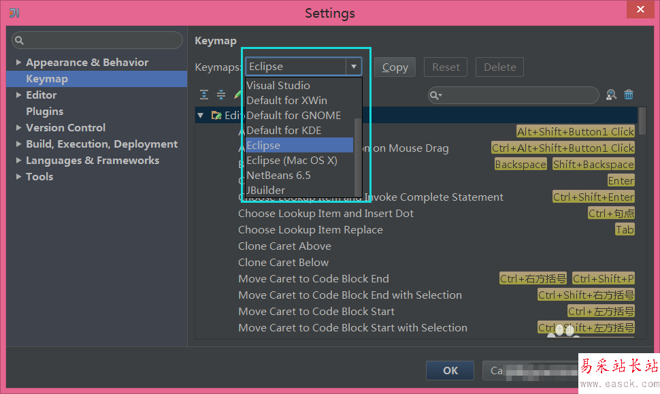Expand Appearance & Behavior section
Viewport: 660px width, 394px height.
point(18,63)
